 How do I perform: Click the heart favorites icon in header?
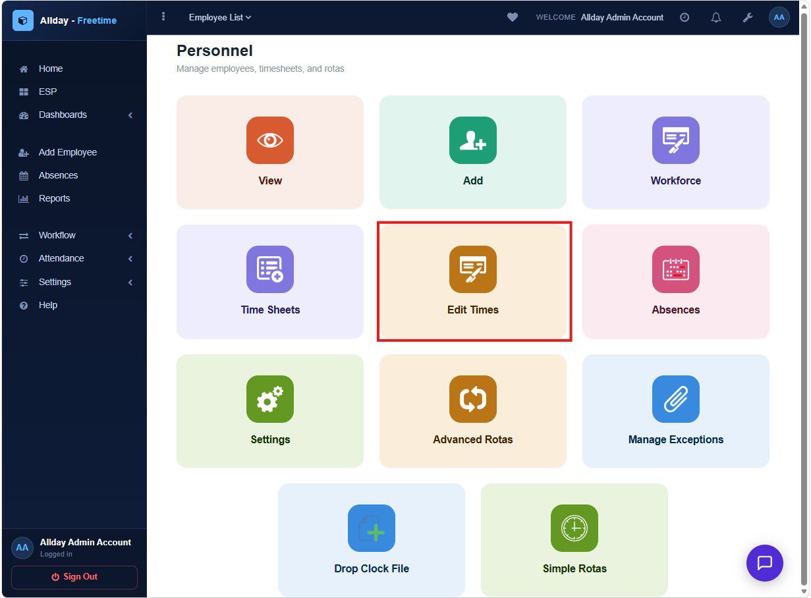click(513, 18)
